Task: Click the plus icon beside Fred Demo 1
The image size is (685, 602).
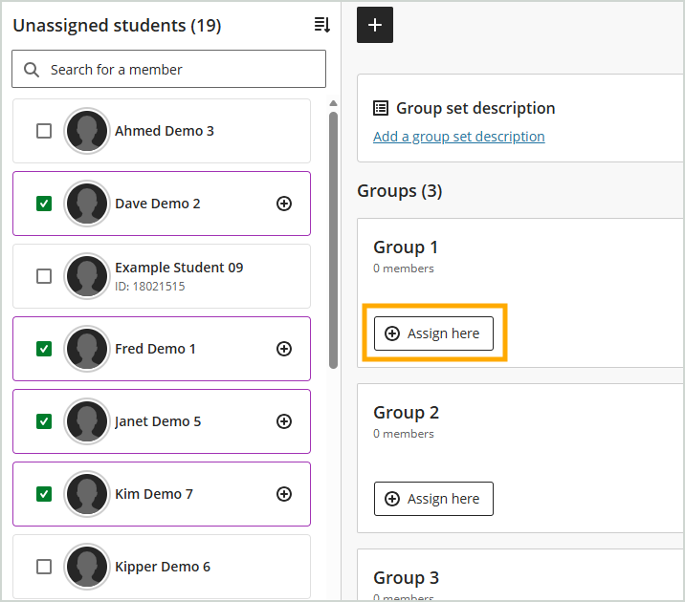Action: pos(284,349)
